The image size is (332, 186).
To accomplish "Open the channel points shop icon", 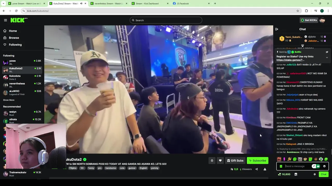I will pyautogui.click(x=296, y=174).
